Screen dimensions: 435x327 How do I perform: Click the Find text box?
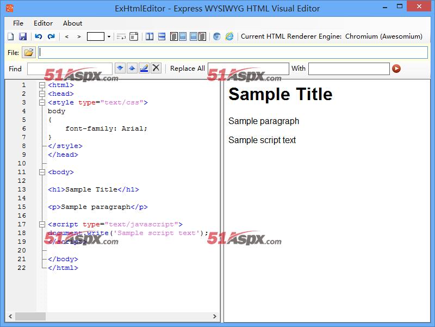(x=70, y=69)
